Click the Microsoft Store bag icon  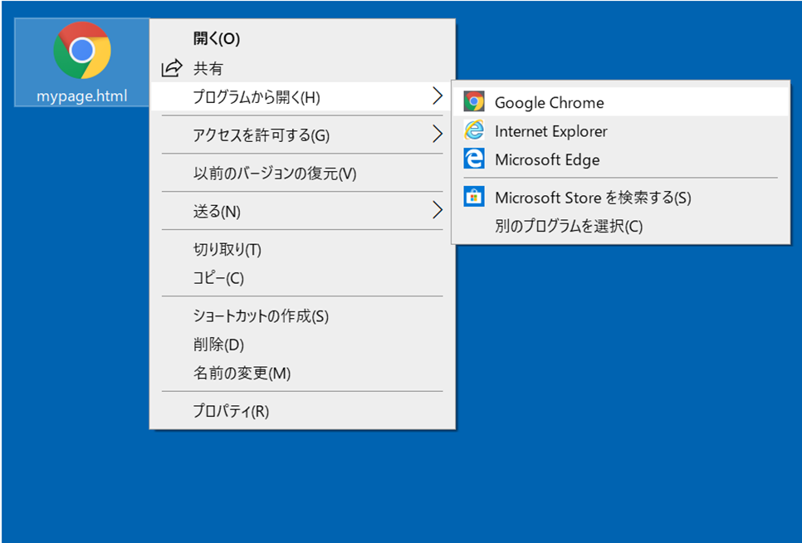[474, 197]
